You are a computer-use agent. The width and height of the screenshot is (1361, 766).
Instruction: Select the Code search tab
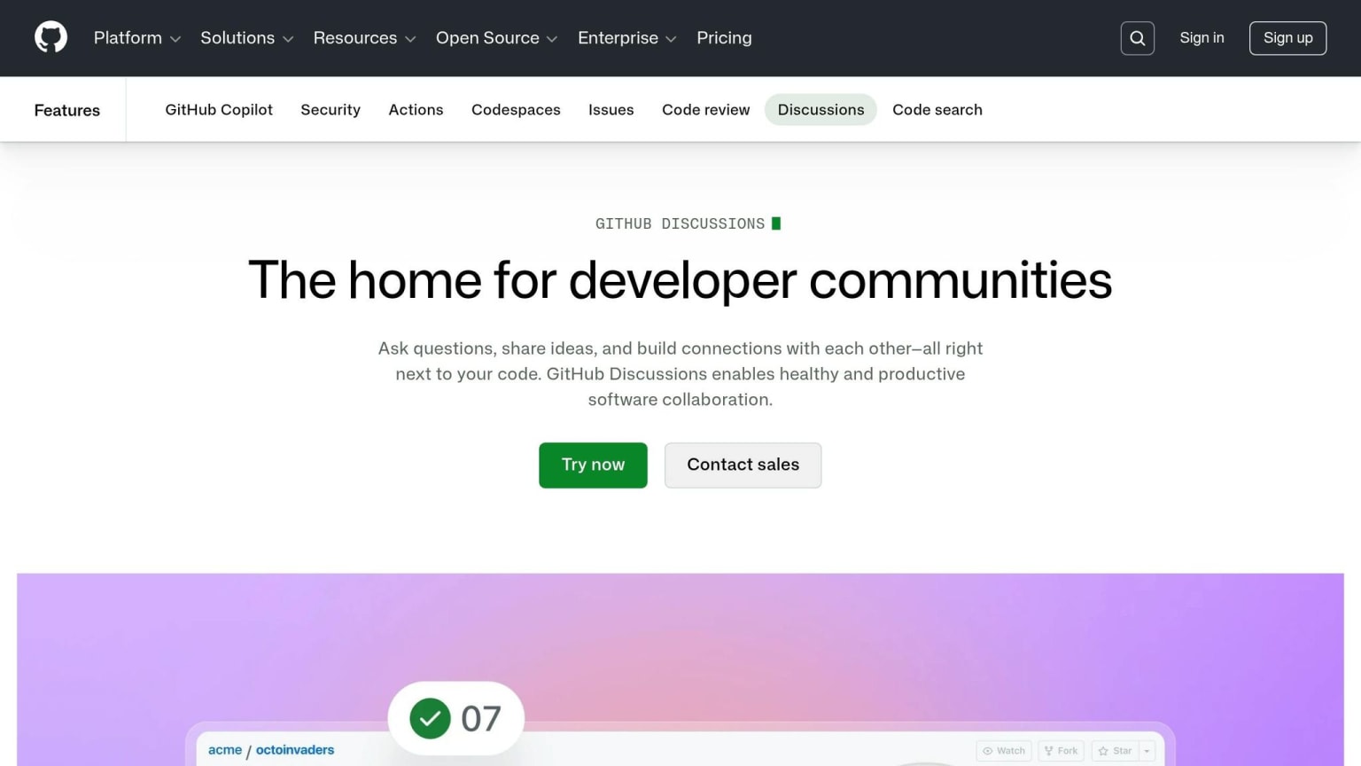click(937, 110)
